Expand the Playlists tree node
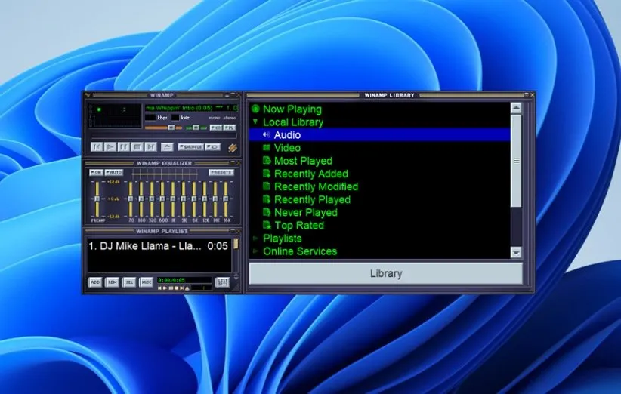This screenshot has width=621, height=394. pyautogui.click(x=256, y=239)
